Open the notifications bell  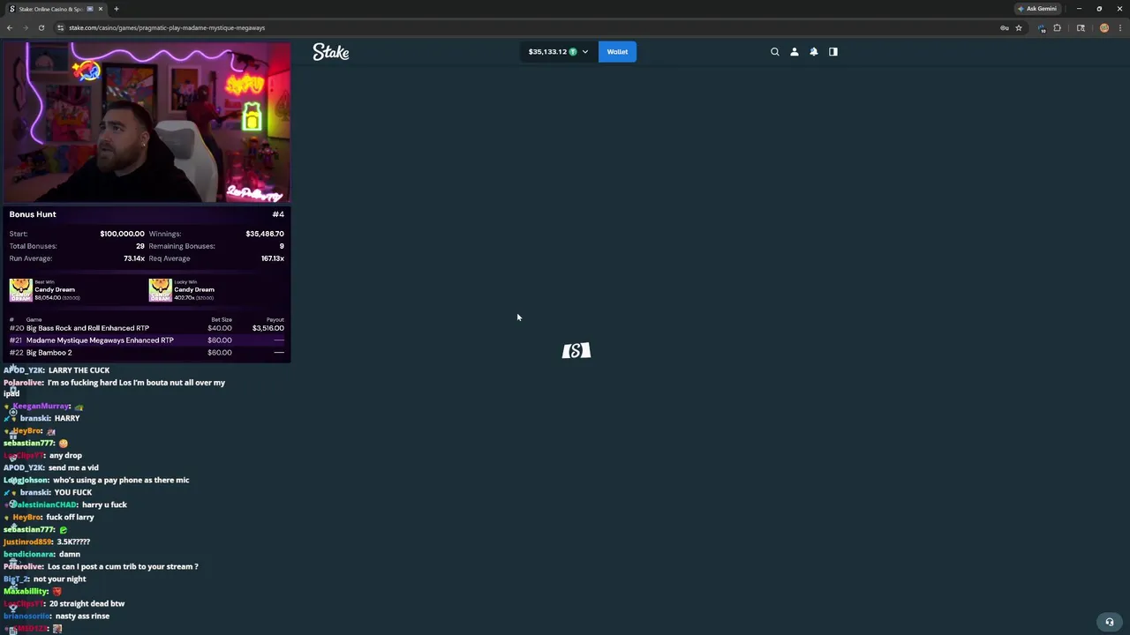point(813,51)
